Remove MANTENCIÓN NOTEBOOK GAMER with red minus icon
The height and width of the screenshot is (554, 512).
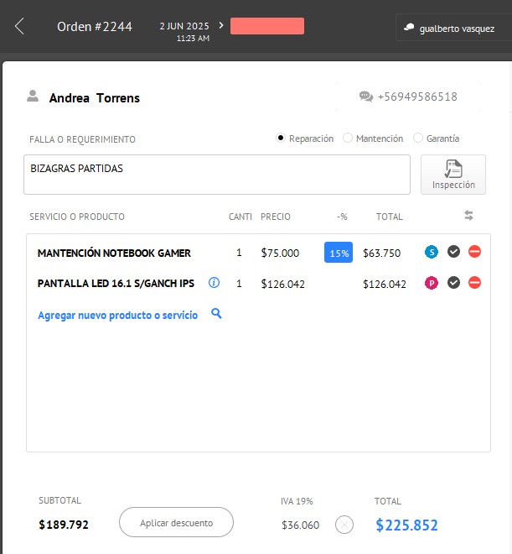[x=474, y=252]
